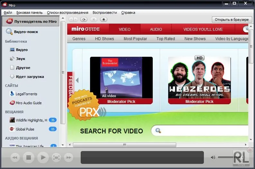Click the miro GUIDE logo
This screenshot has width=255, height=169.
coord(86,29)
